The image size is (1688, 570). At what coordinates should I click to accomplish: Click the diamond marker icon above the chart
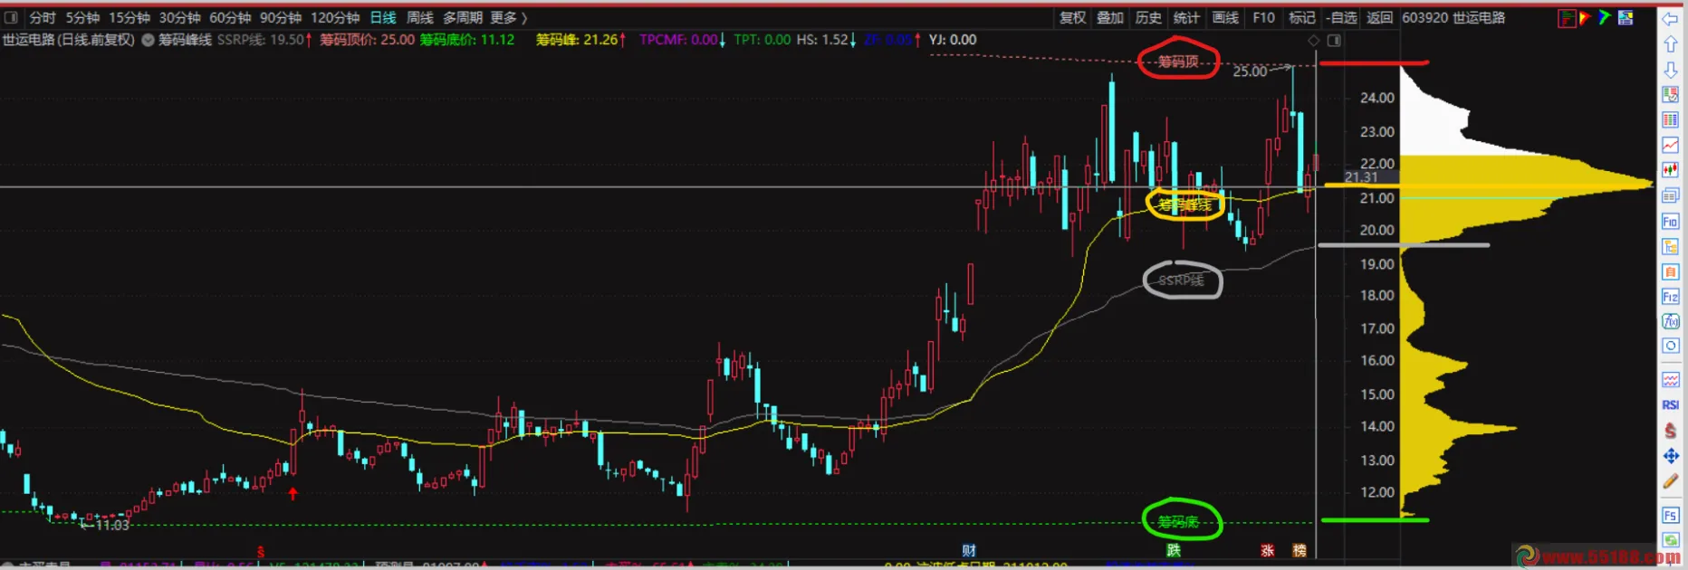tap(1314, 40)
